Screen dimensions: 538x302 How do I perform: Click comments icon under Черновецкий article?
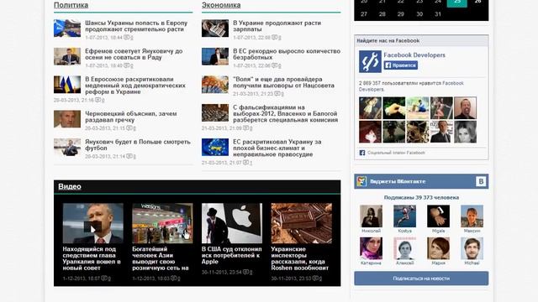[x=129, y=128]
